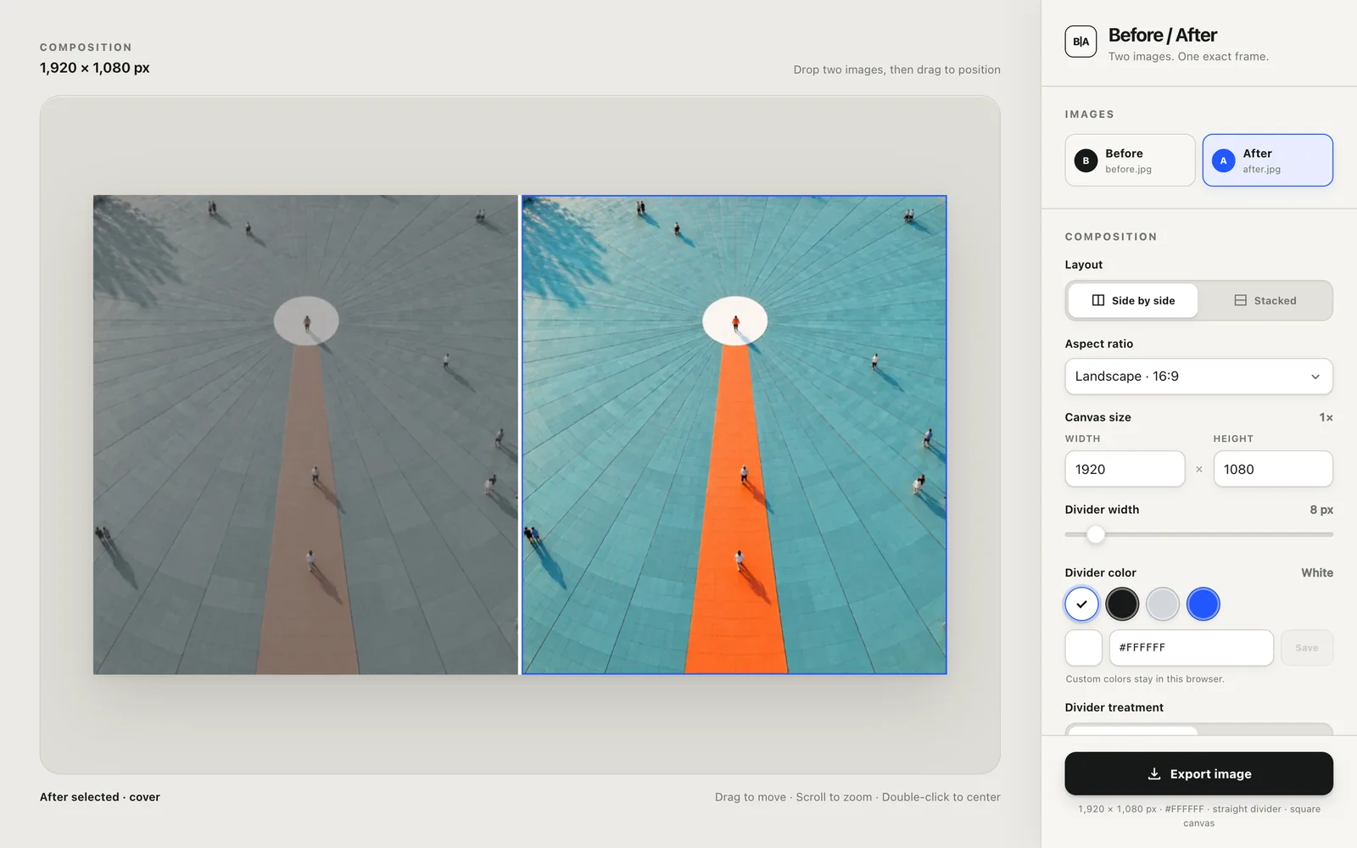Open the Aspect ratio dropdown
The height and width of the screenshot is (848, 1357).
pyautogui.click(x=1198, y=377)
